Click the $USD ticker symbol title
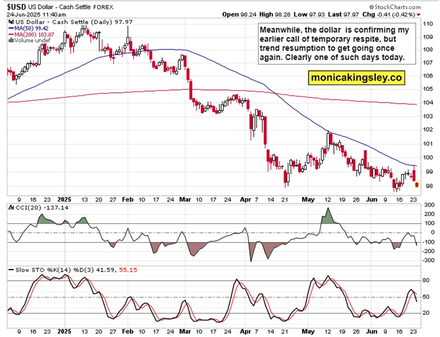Image resolution: width=440 pixels, height=337 pixels. tap(17, 7)
